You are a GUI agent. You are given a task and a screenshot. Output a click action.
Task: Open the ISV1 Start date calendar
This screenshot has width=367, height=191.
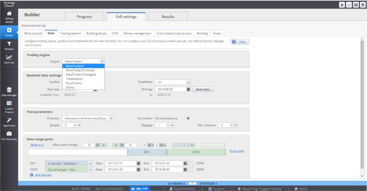click(138, 163)
